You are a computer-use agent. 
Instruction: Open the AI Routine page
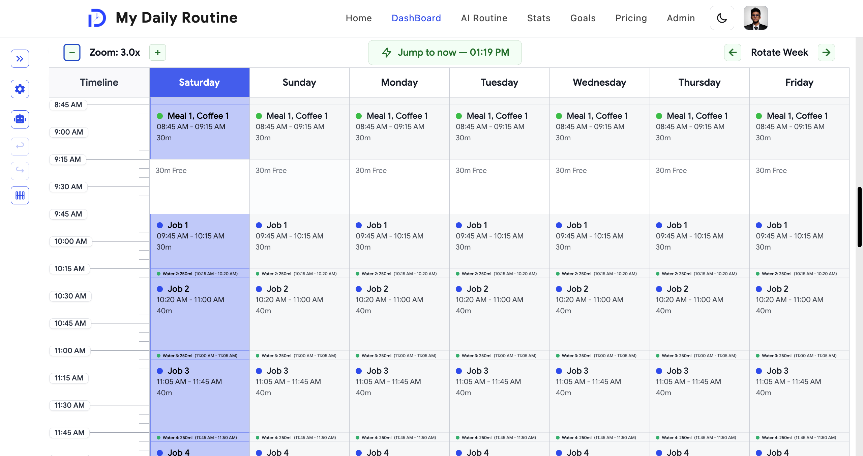(x=484, y=18)
